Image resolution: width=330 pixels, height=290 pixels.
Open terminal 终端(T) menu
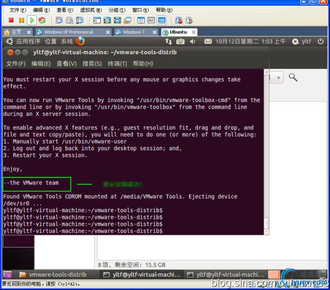point(118,63)
